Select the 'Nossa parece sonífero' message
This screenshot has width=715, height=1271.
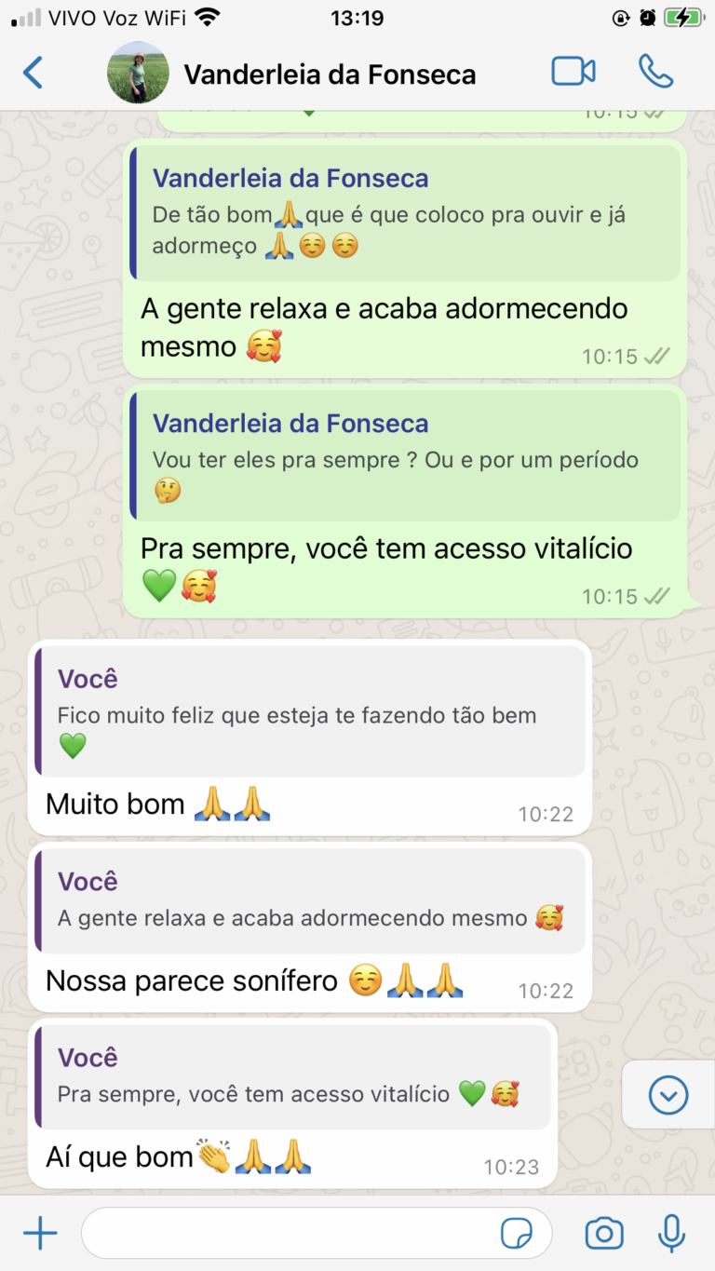click(310, 927)
